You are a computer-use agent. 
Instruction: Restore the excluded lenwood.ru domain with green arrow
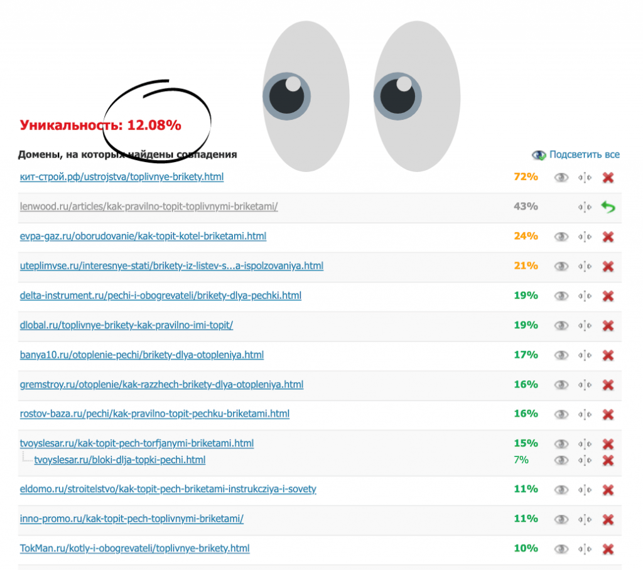608,207
